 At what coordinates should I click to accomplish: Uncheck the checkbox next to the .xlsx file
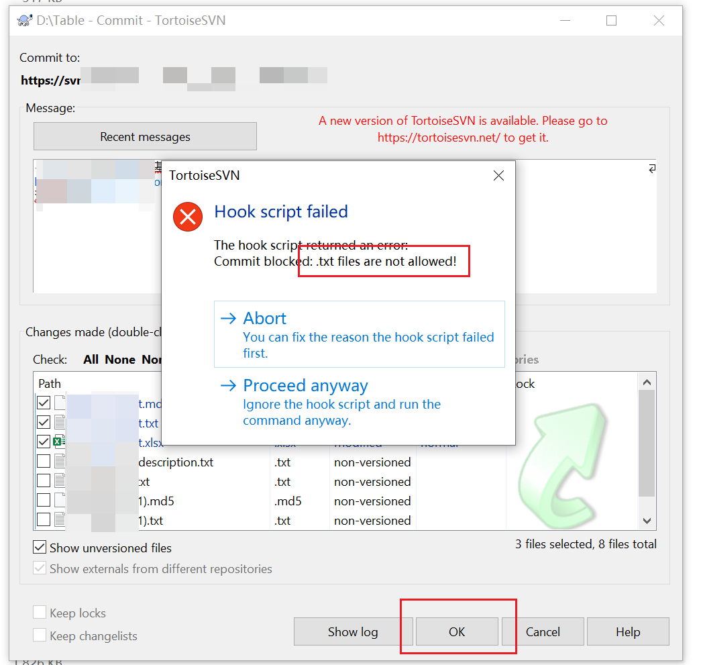tap(44, 441)
